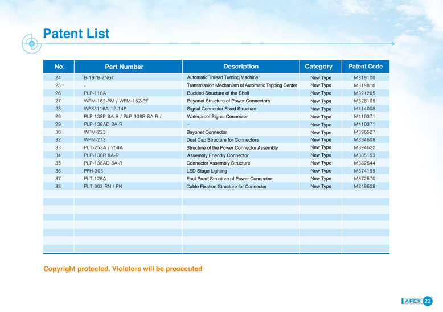Viewport: 443px width, 312px height.
Task: Click the circular target icon beside the title
Action: tap(31, 43)
